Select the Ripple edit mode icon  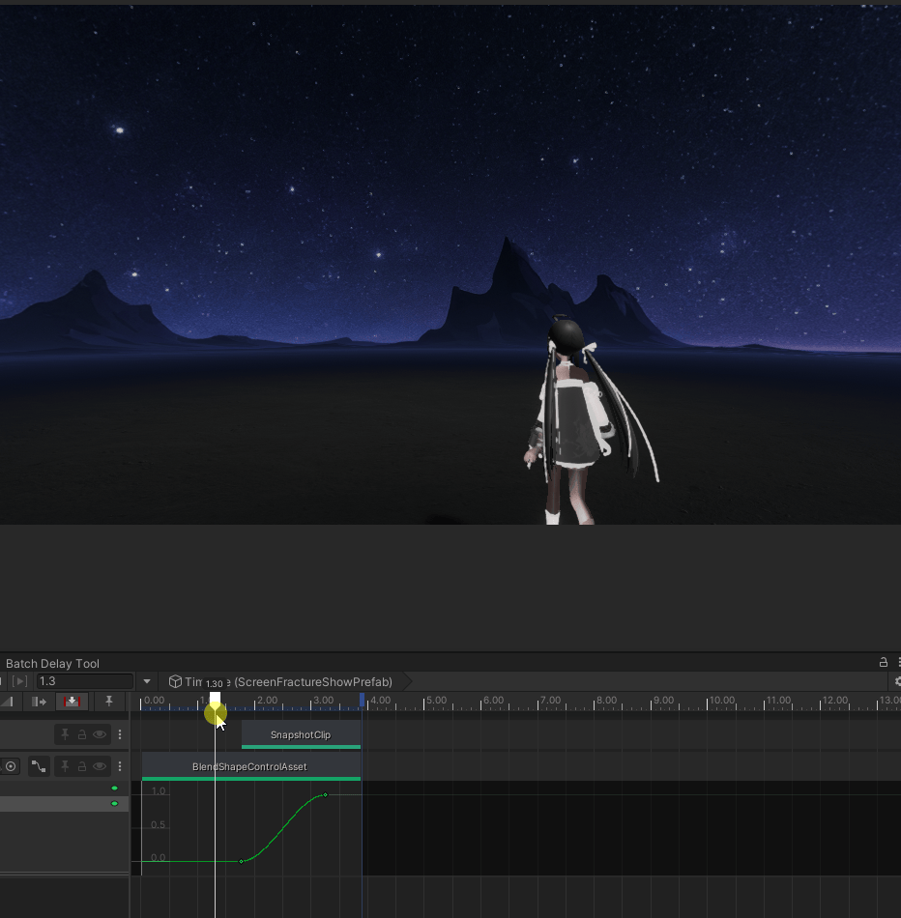click(39, 702)
